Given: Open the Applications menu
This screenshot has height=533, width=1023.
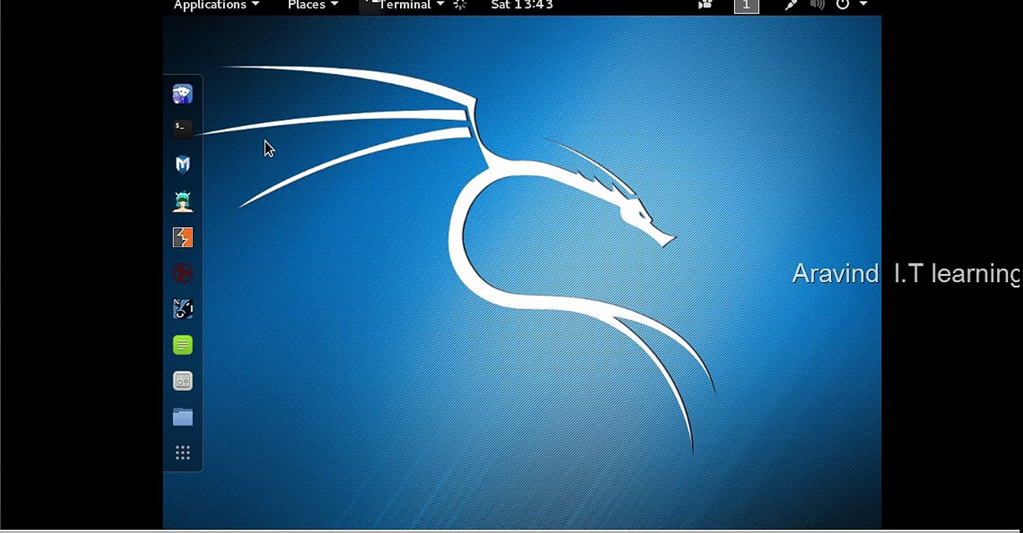Looking at the screenshot, I should pos(216,5).
